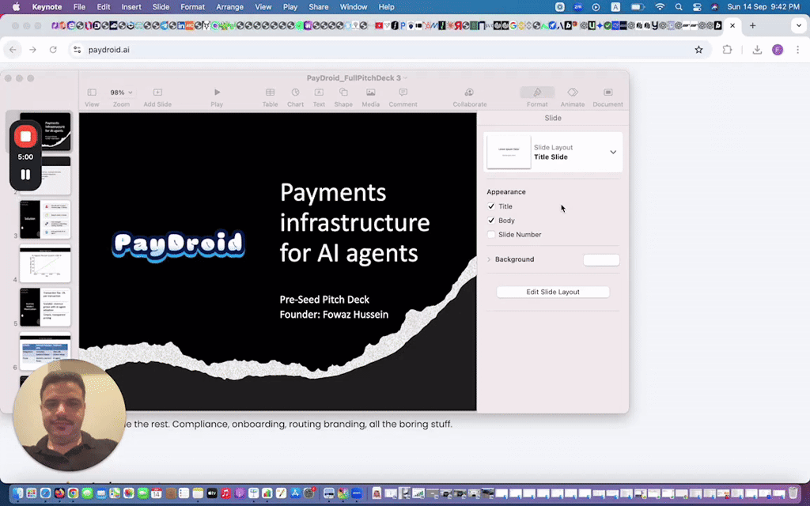Select slide 5 thumbnail in navigator

[x=45, y=308]
